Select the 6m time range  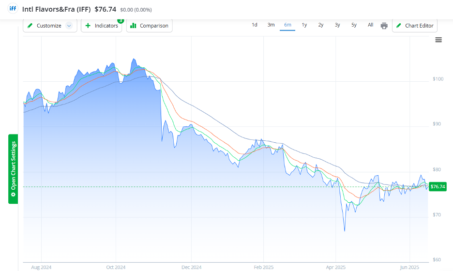point(287,25)
